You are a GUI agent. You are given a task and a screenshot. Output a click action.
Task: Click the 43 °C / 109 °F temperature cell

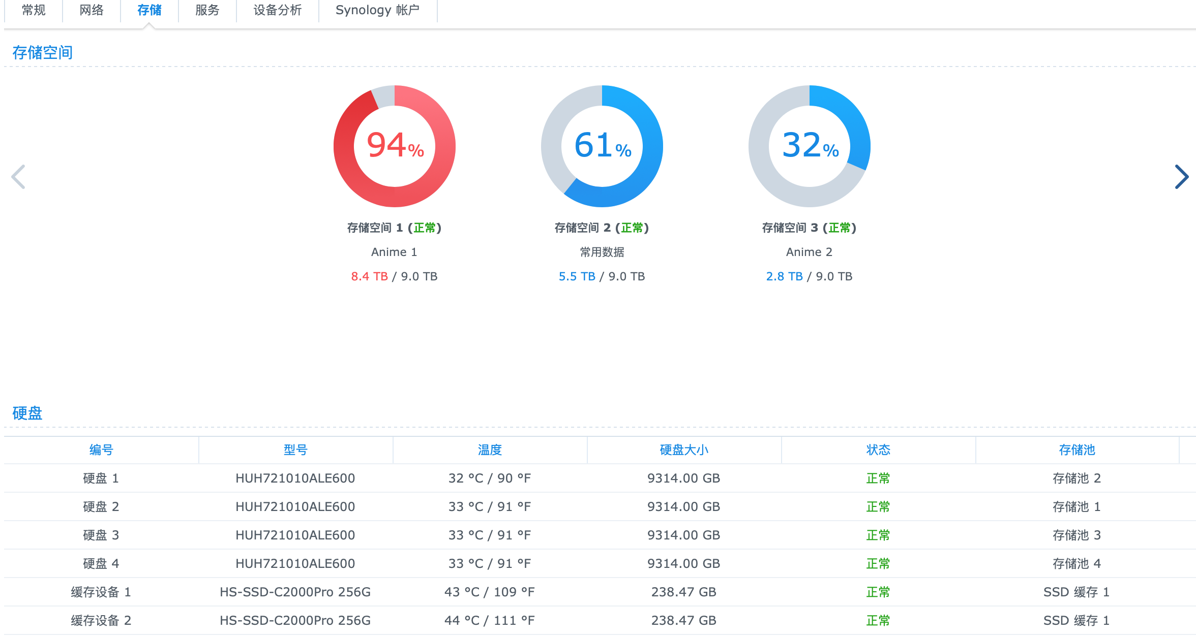point(490,592)
